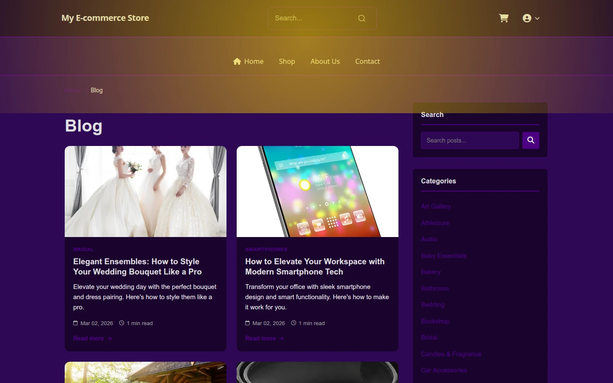Image resolution: width=613 pixels, height=383 pixels.
Task: Open the Contact page from the nav
Action: [367, 61]
